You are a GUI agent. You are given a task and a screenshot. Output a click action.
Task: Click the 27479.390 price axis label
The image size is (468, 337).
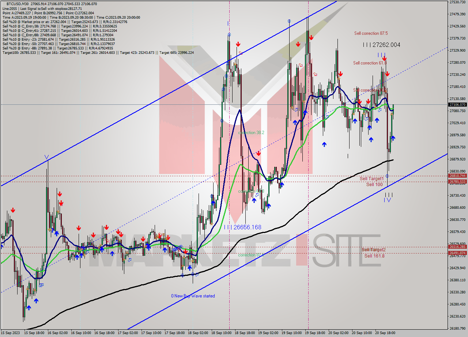pos(457,14)
